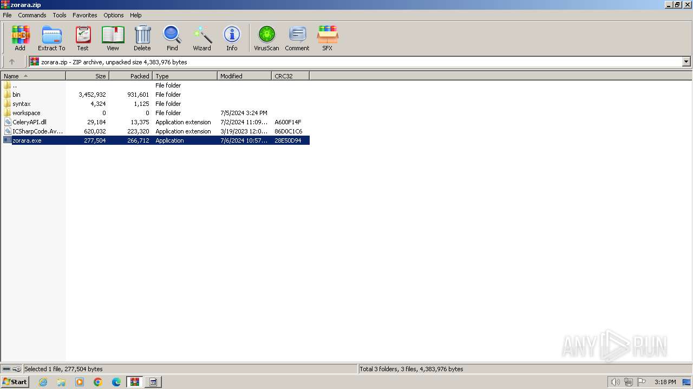
Task: Start VirusScan on archive
Action: click(x=266, y=38)
